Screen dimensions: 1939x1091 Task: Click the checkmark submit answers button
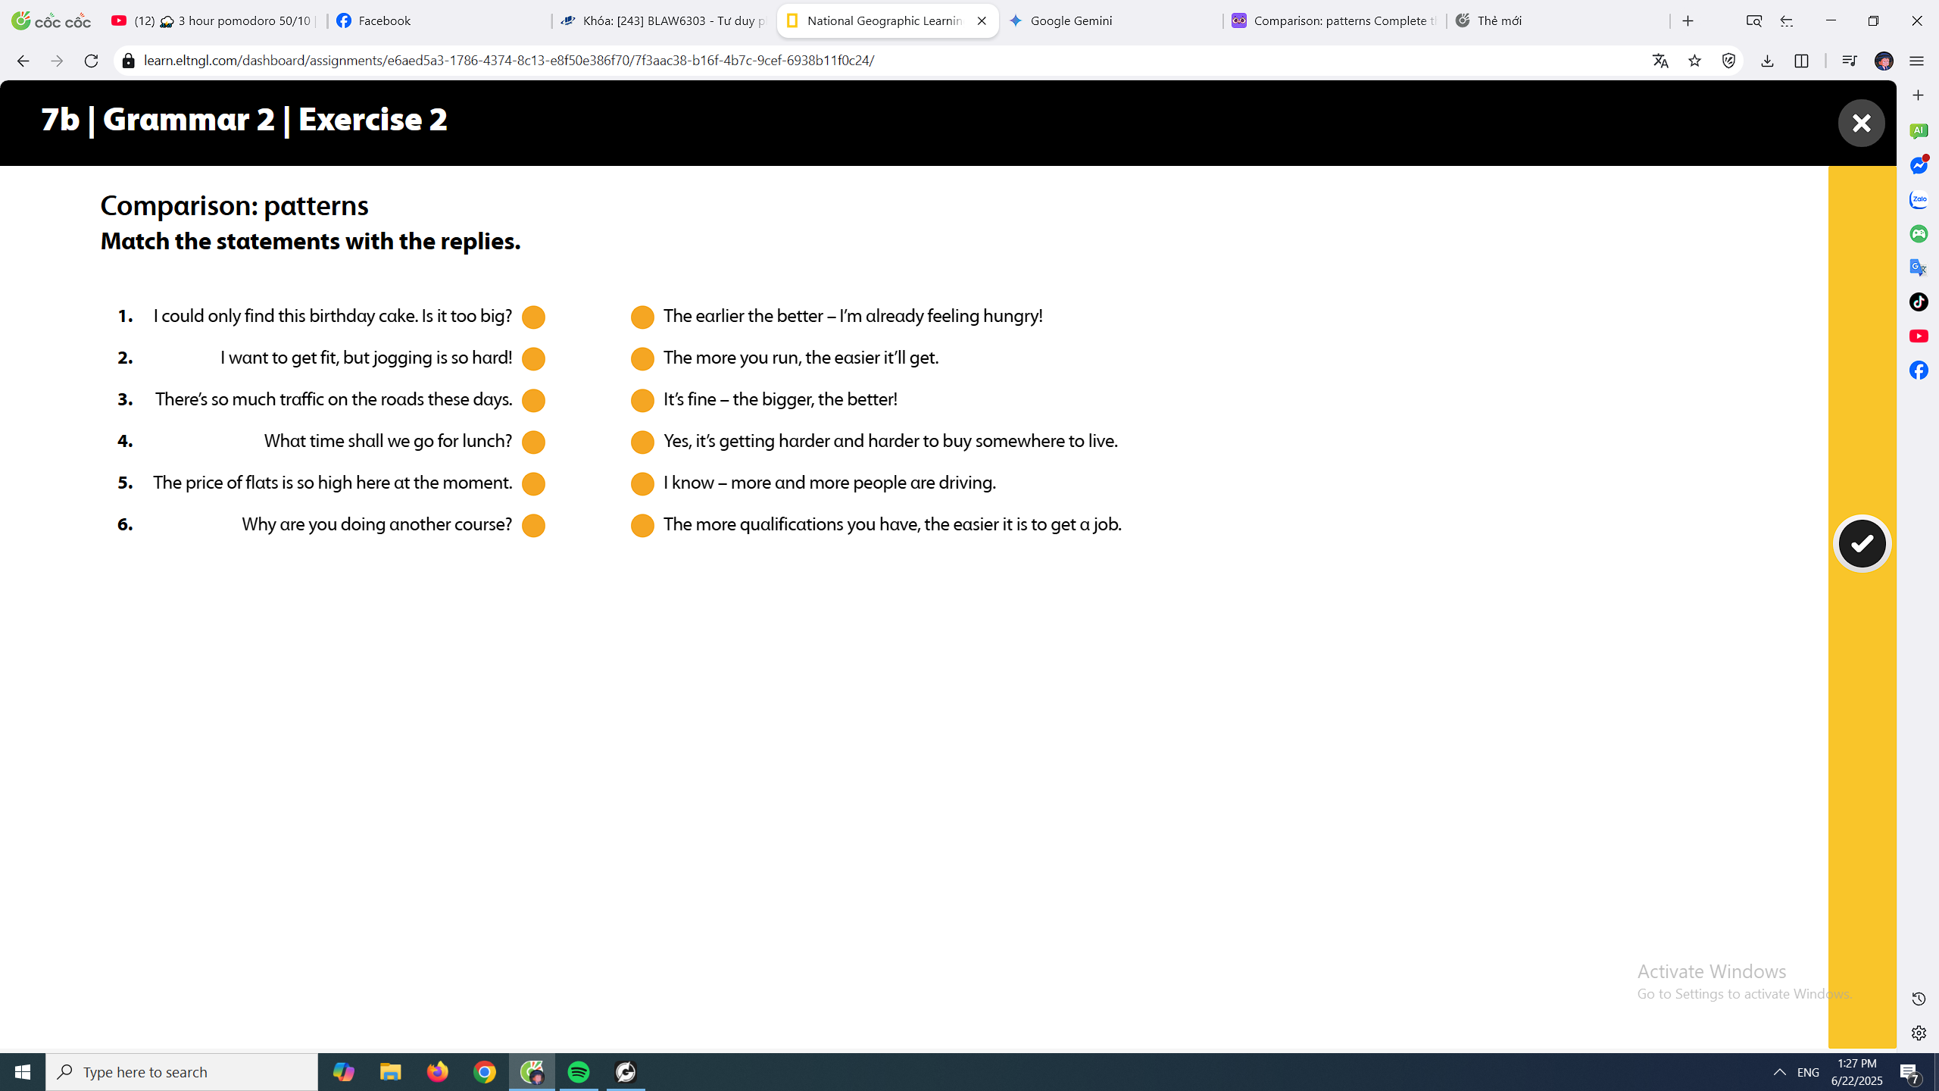coord(1862,543)
